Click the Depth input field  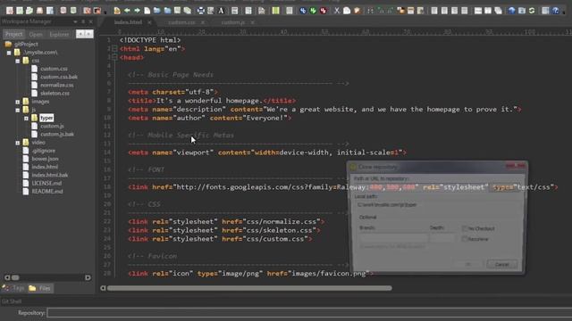coord(442,238)
